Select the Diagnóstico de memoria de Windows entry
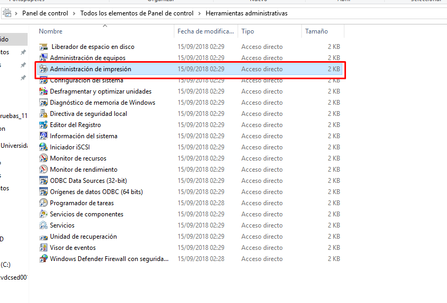The image size is (447, 303). tap(102, 103)
